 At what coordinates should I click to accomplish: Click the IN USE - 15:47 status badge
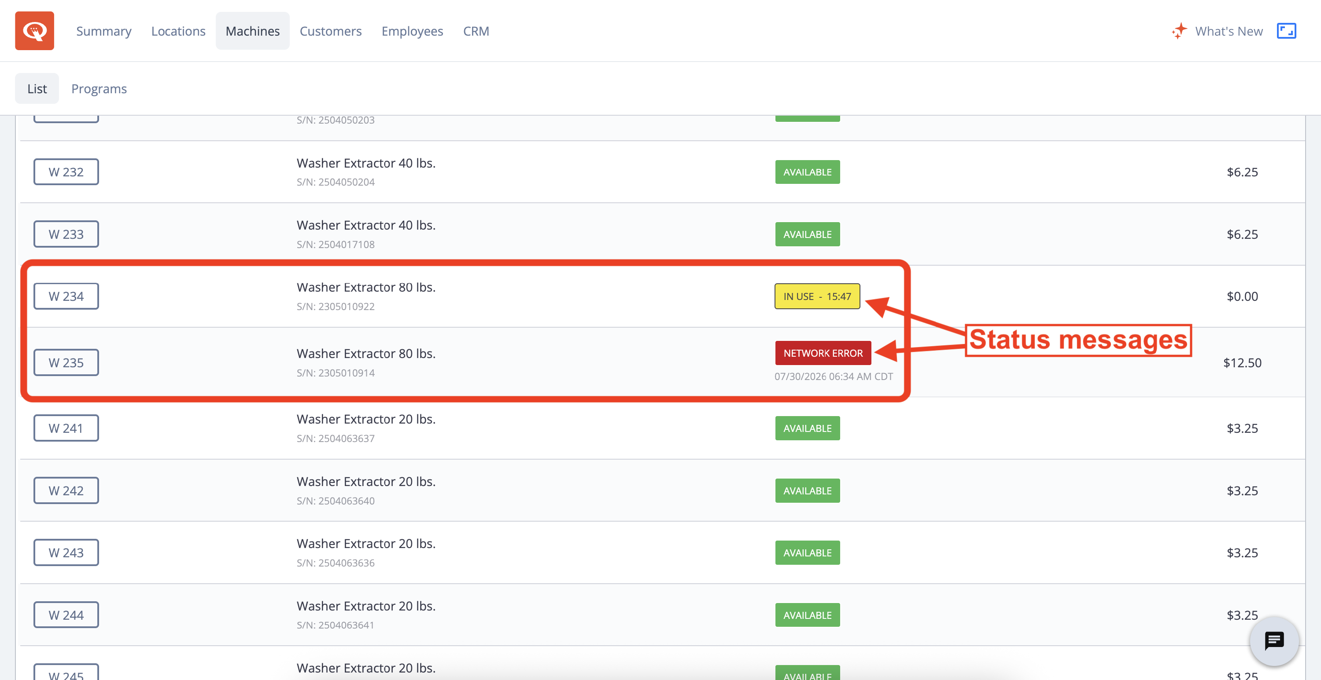[x=817, y=296]
